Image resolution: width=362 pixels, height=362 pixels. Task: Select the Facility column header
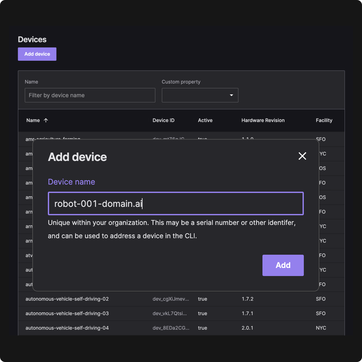[x=324, y=120]
